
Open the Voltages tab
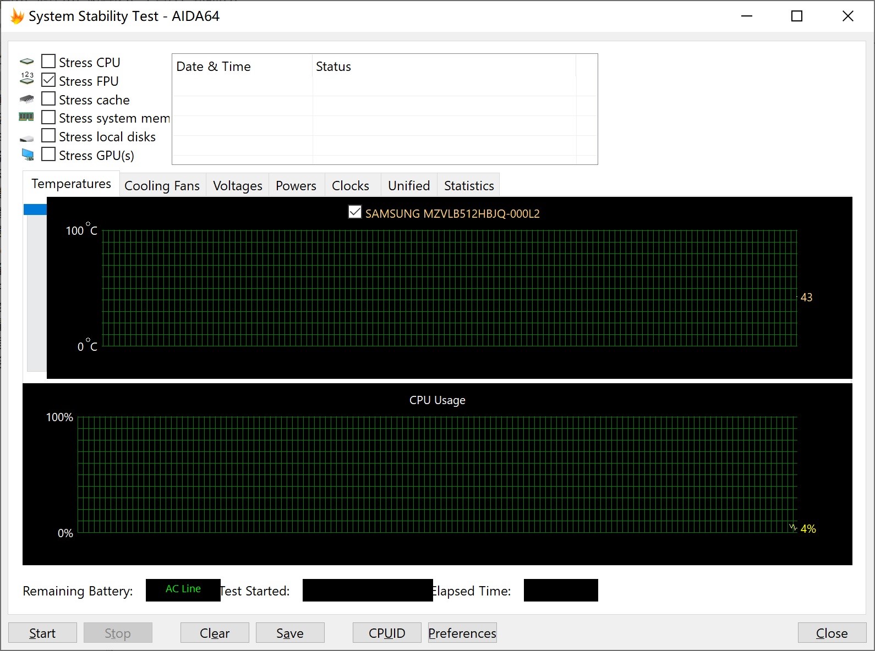[238, 186]
